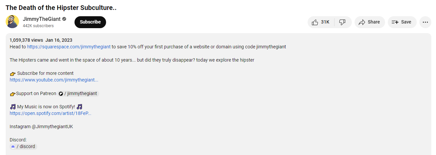Click the verified checkmark badge
Screen dimensions: 436x155
click(x=64, y=19)
